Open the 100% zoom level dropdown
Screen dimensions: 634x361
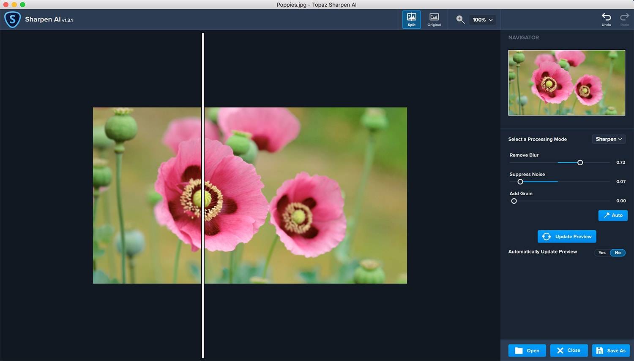482,19
